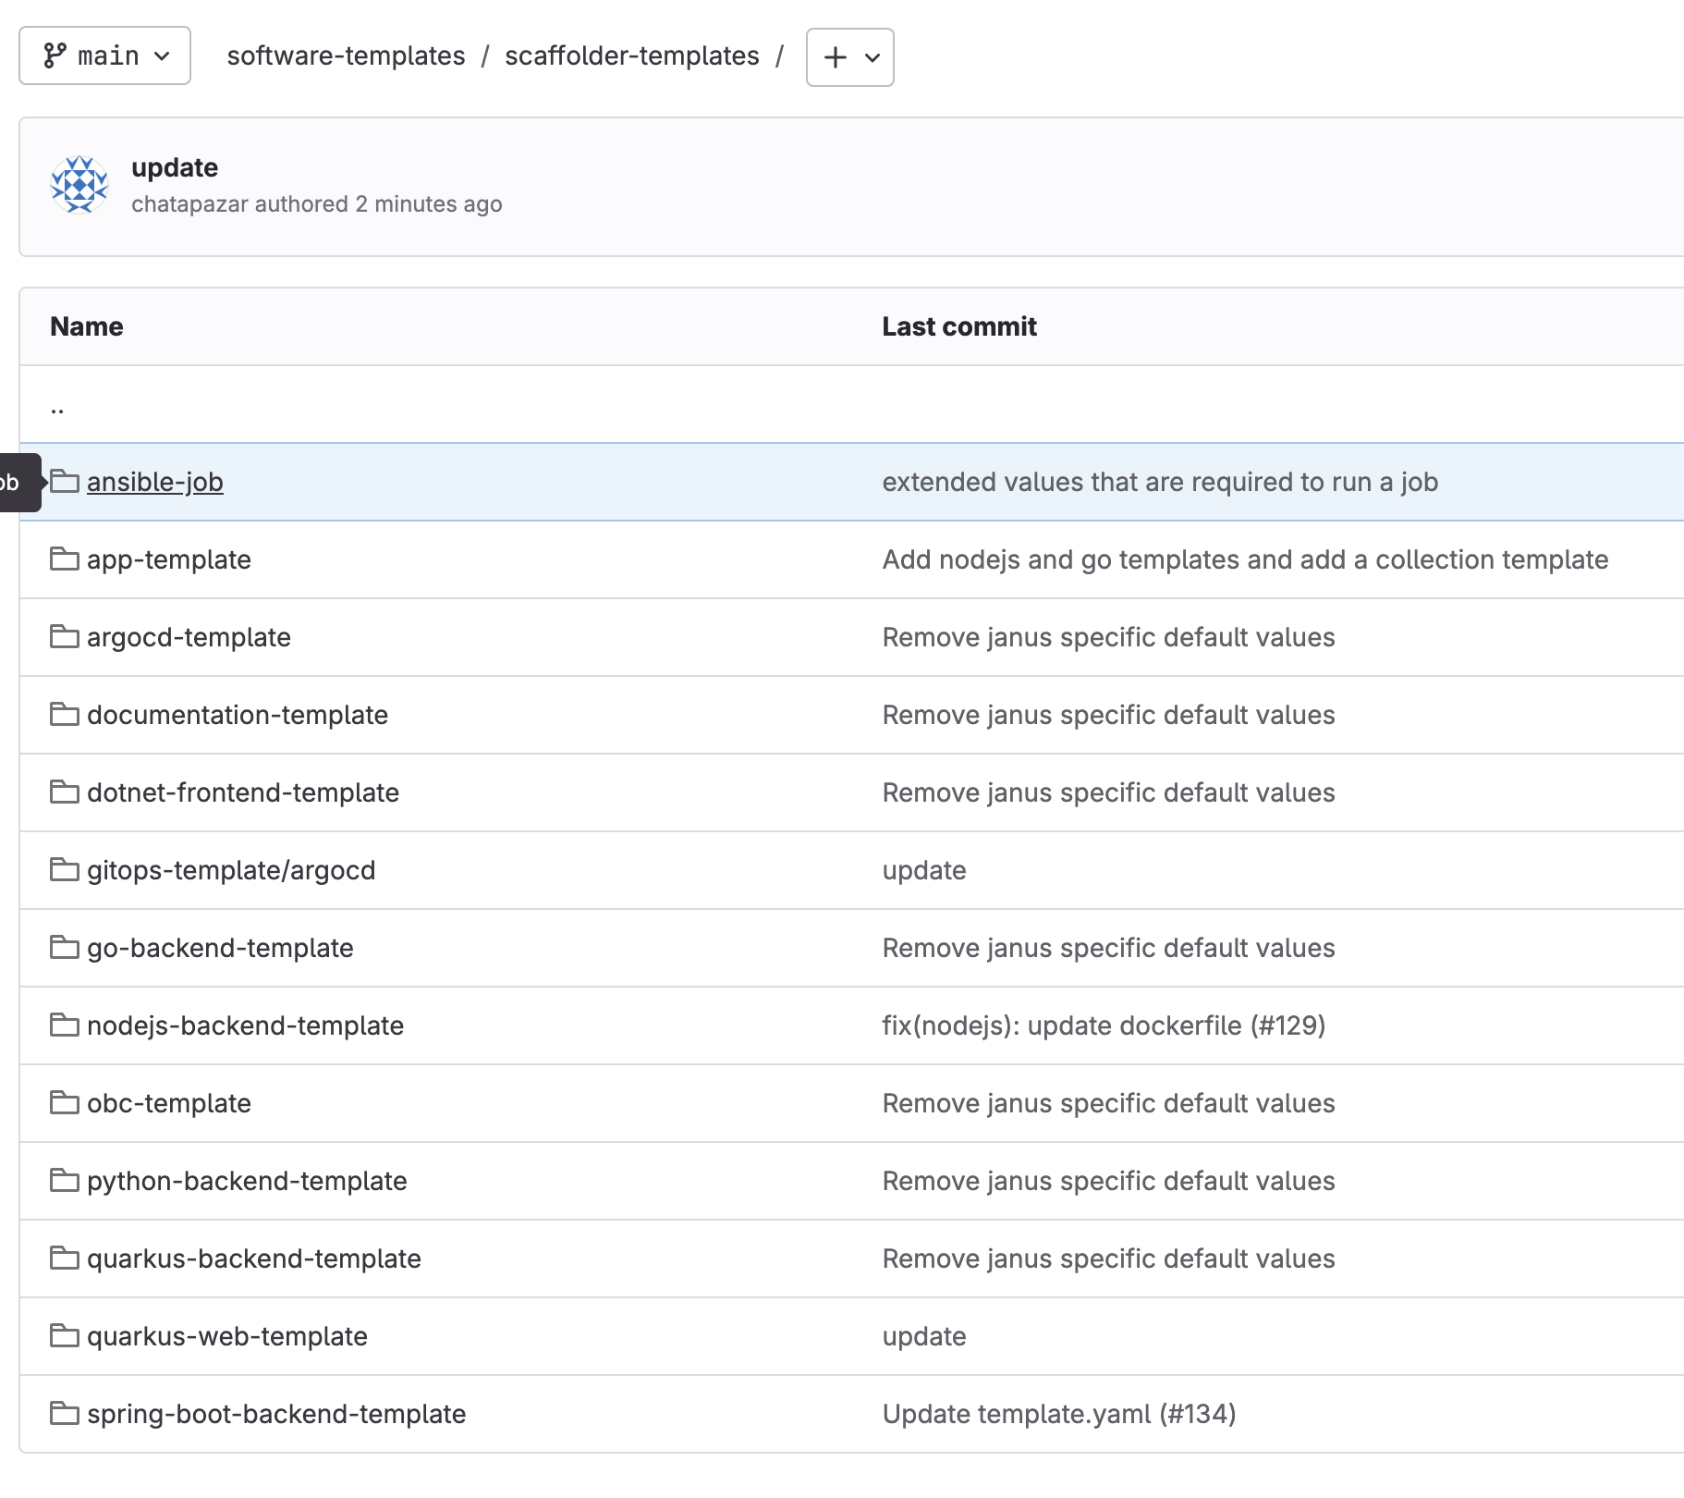Open the go-backend-template folder

220,948
